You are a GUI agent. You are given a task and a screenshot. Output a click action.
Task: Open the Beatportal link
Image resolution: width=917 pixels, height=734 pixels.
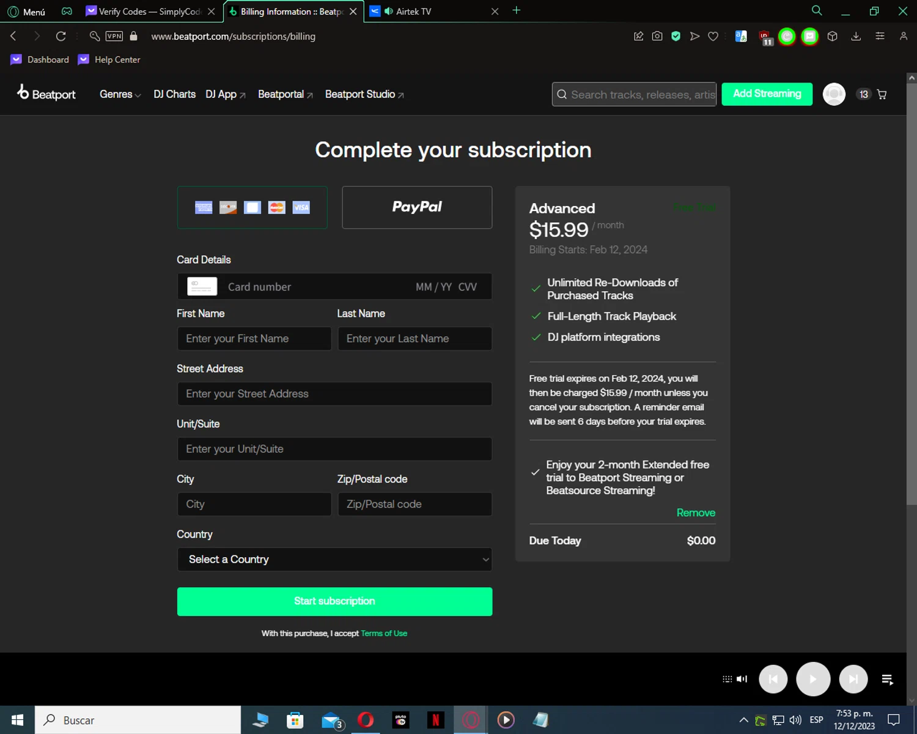[285, 94]
